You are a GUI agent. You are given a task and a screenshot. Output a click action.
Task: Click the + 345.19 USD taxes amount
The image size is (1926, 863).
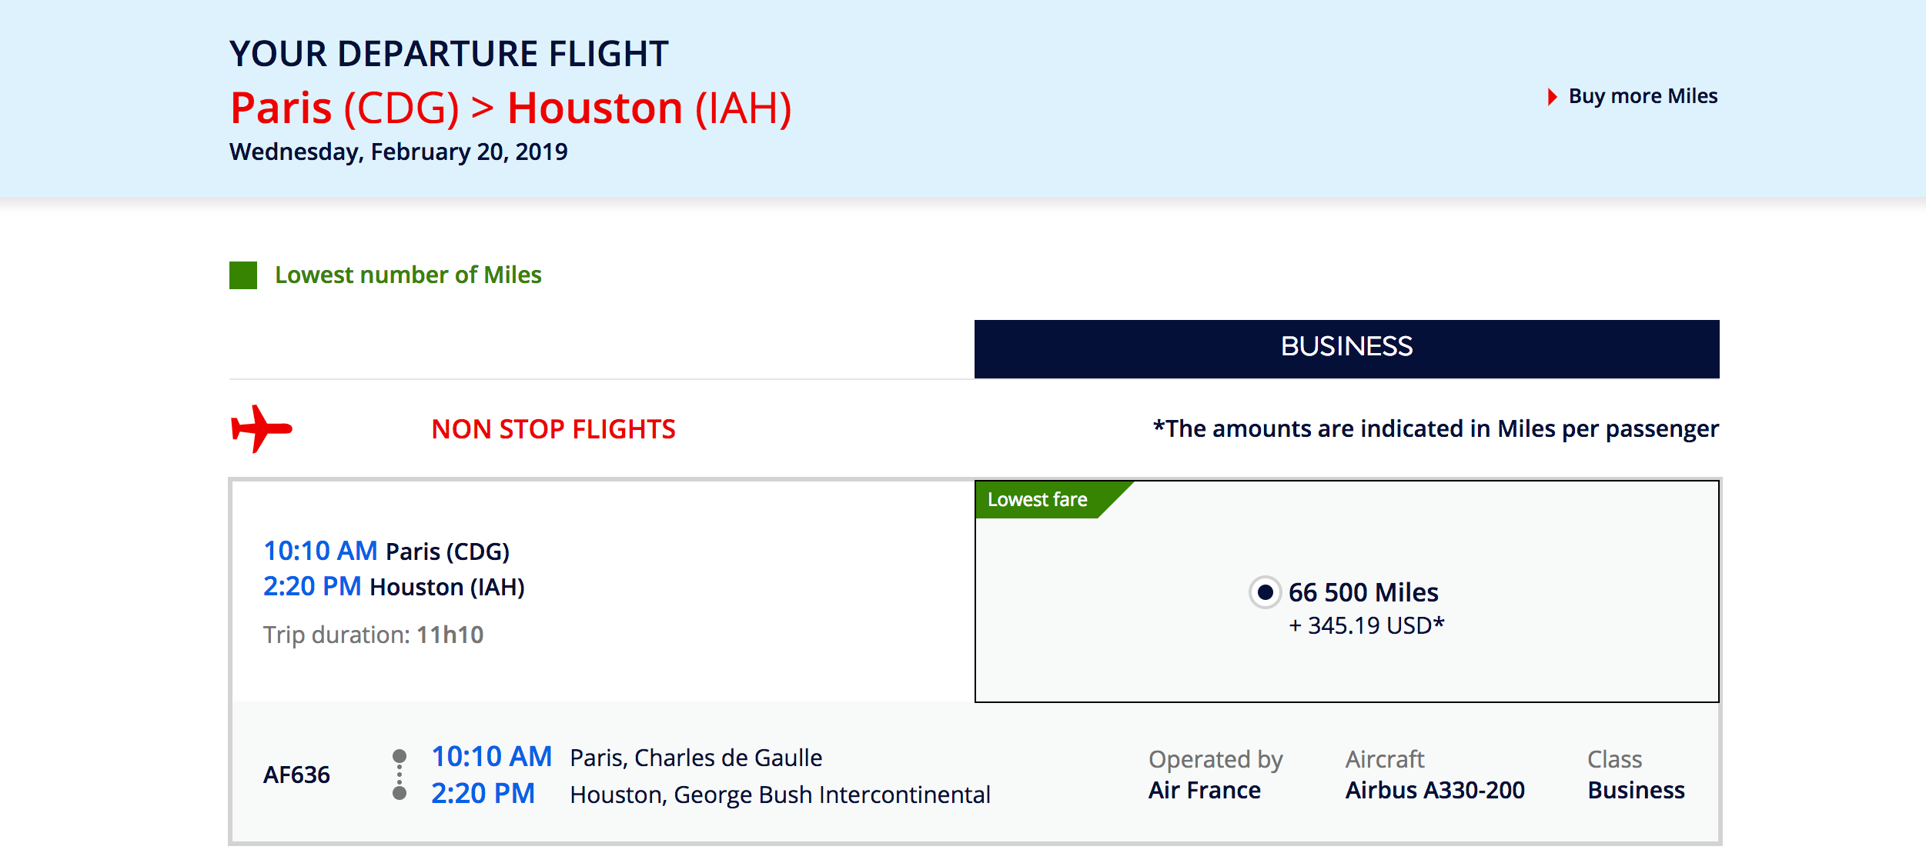click(x=1366, y=626)
